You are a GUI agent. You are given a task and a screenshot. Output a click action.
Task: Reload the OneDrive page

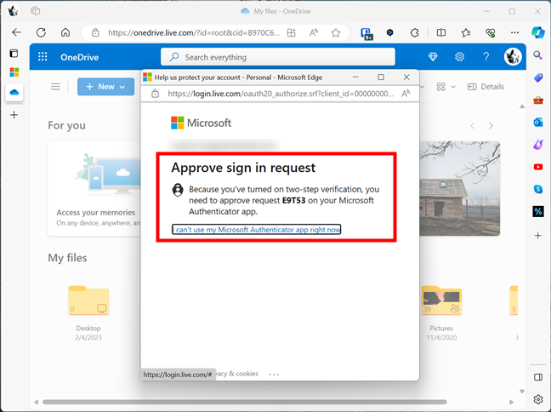tap(41, 32)
